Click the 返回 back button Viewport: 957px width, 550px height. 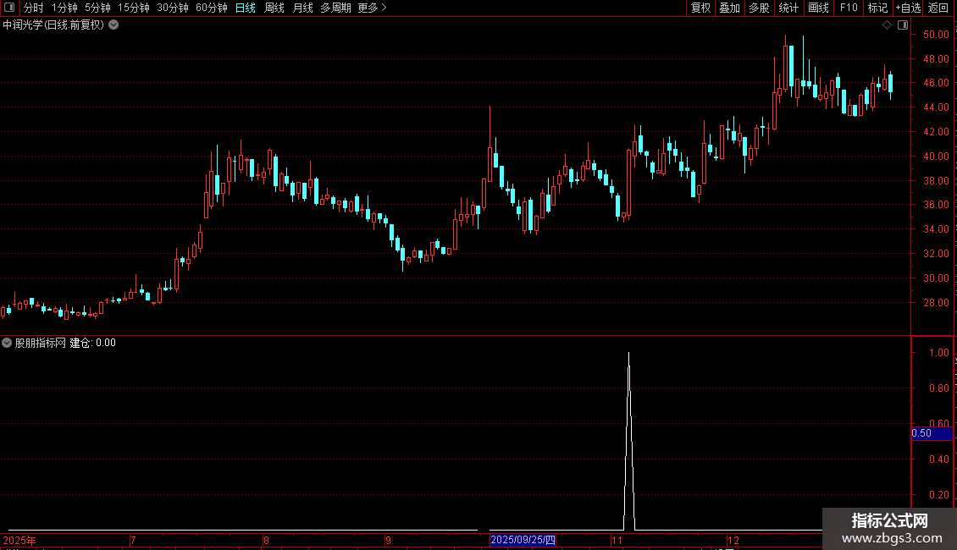938,8
